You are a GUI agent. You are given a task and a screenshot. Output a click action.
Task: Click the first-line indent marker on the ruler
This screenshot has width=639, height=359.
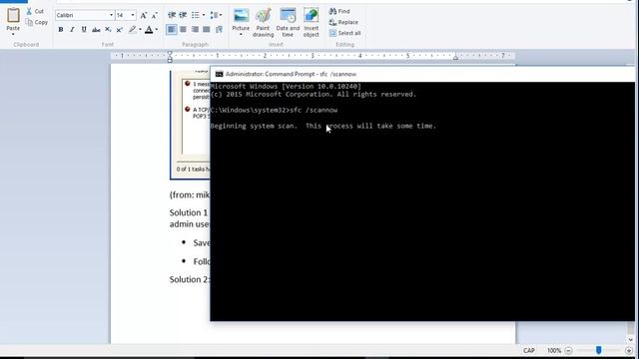coord(170,53)
